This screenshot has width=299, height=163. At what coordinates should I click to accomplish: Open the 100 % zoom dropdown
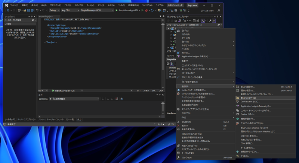coord(43,91)
